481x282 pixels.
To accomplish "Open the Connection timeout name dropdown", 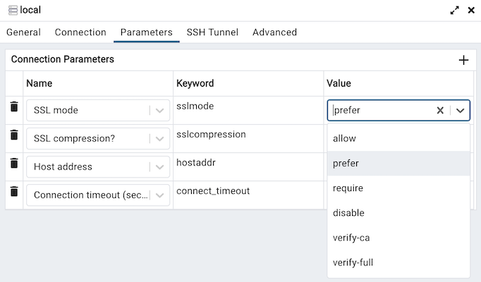I will click(159, 195).
